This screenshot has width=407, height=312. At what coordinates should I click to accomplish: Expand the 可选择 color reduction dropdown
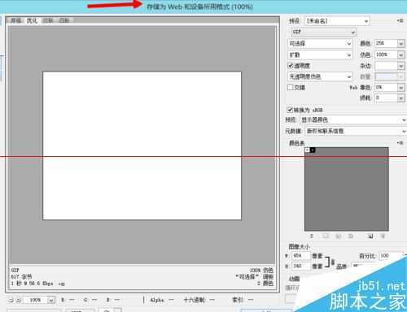pyautogui.click(x=320, y=43)
